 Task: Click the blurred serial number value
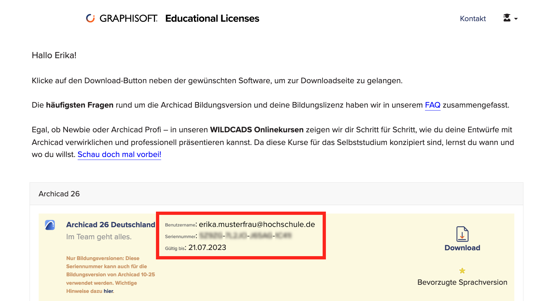click(x=245, y=235)
